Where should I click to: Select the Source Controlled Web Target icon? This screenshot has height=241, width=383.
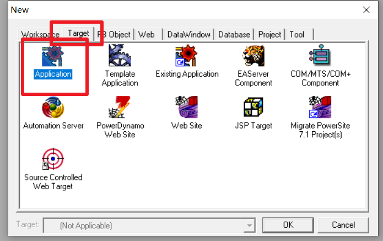tap(53, 159)
